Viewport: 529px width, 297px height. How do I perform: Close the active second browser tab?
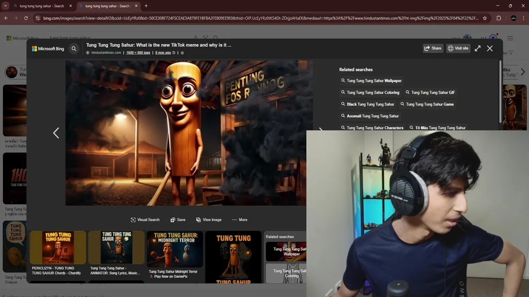click(136, 6)
